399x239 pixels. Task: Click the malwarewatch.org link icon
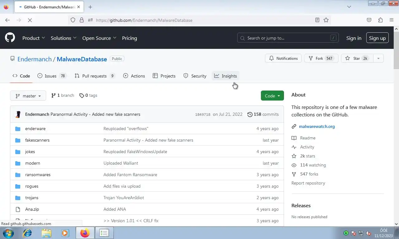point(294,126)
